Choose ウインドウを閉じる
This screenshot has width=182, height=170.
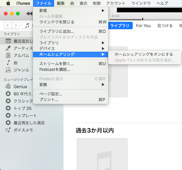pos(71,22)
